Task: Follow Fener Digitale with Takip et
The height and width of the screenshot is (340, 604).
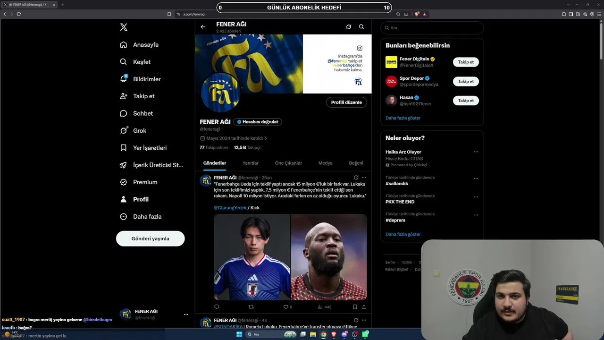Action: tap(466, 62)
